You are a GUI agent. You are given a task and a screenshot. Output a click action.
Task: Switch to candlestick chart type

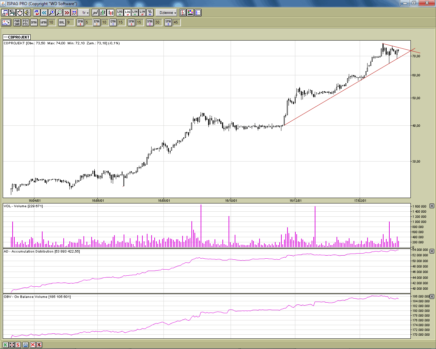coord(111,13)
